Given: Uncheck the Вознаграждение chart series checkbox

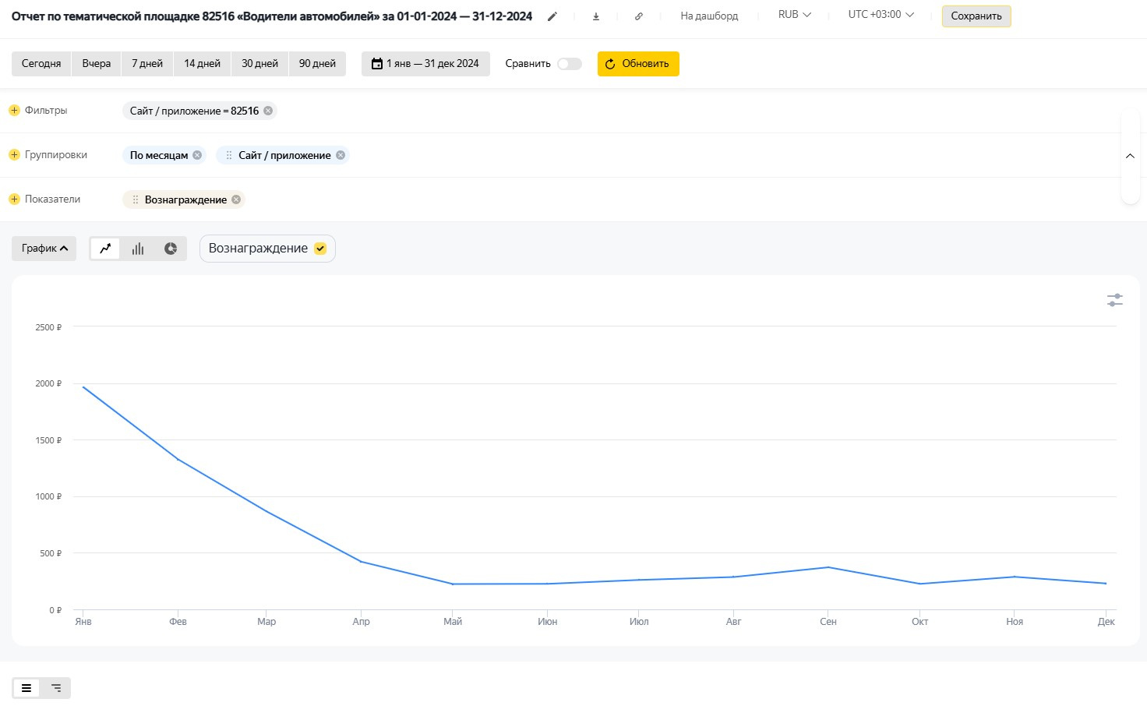Looking at the screenshot, I should click(320, 249).
